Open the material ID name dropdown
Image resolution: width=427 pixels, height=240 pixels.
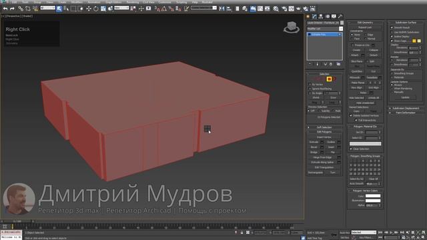[365, 144]
